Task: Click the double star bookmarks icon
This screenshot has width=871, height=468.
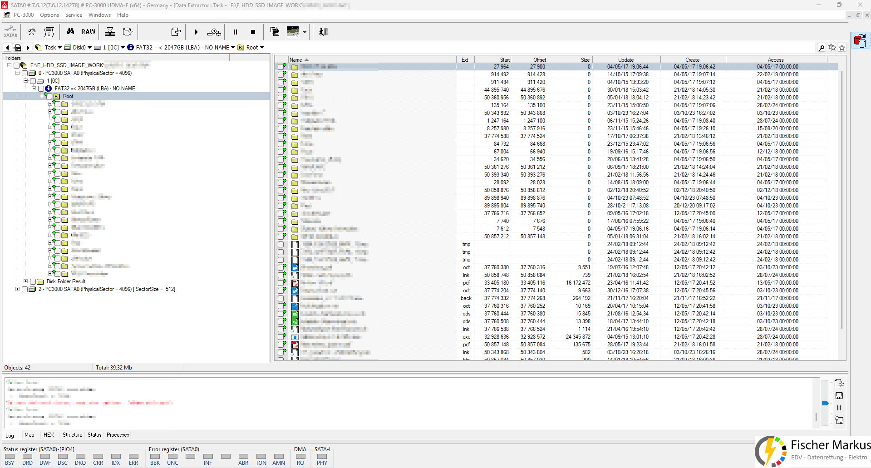Action: click(x=832, y=48)
